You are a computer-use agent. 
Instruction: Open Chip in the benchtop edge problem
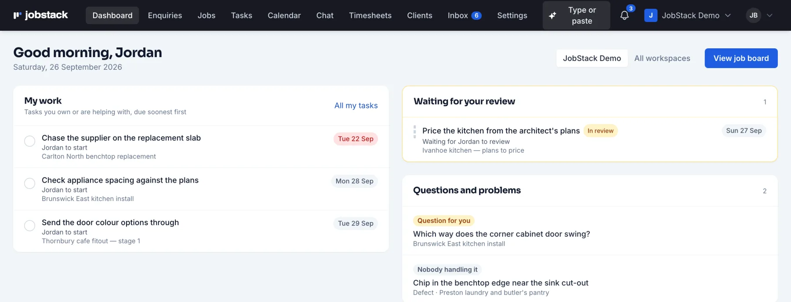point(501,283)
